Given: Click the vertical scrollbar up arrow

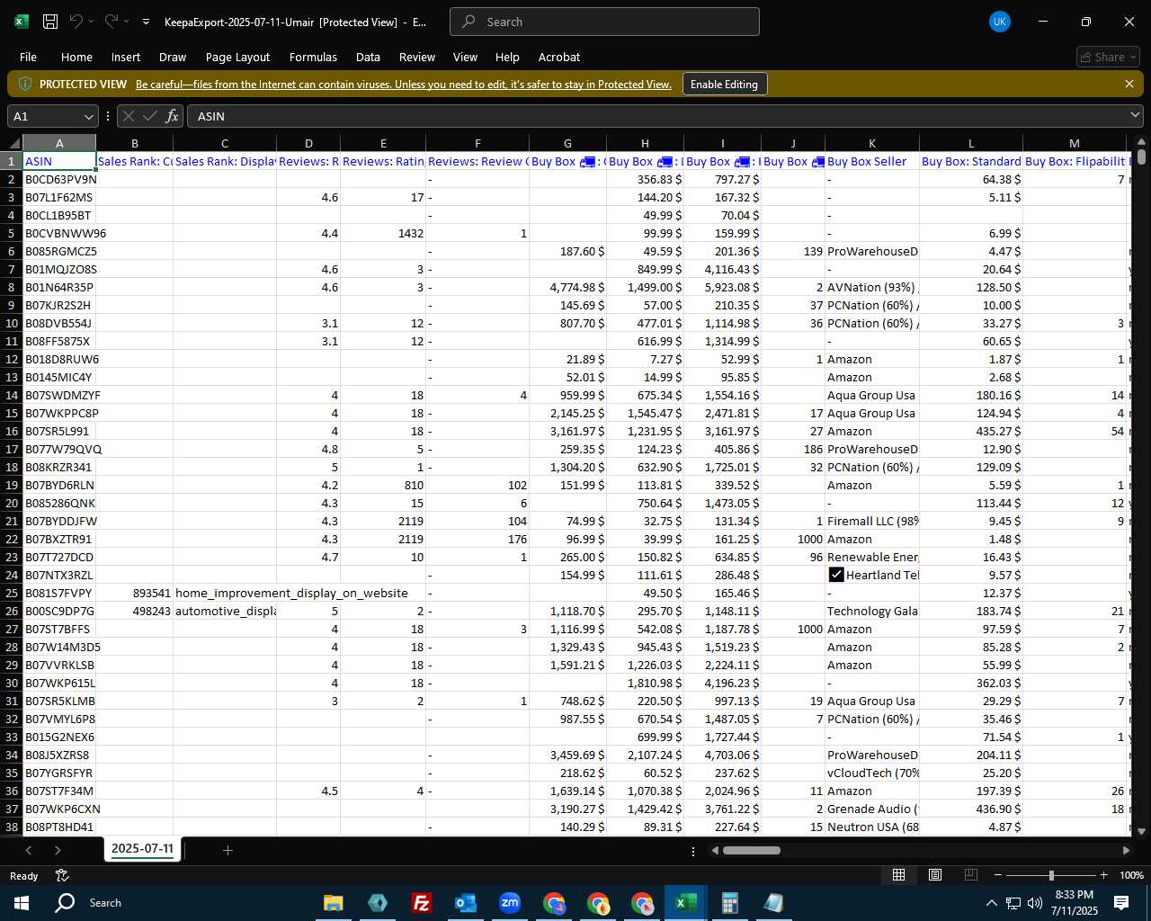Looking at the screenshot, I should click(x=1142, y=142).
